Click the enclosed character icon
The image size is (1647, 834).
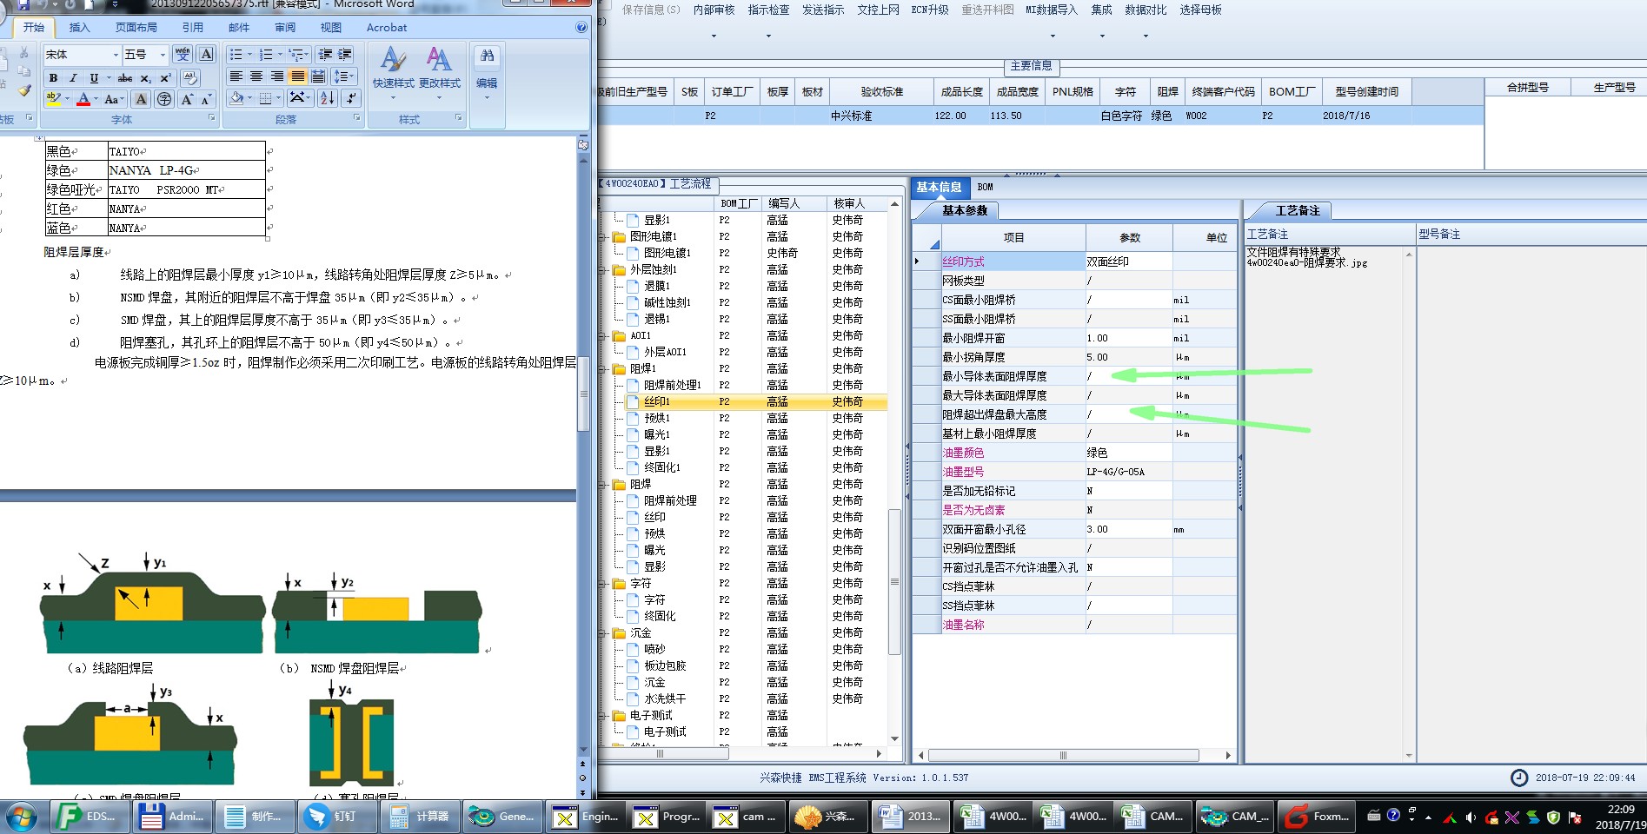163,99
